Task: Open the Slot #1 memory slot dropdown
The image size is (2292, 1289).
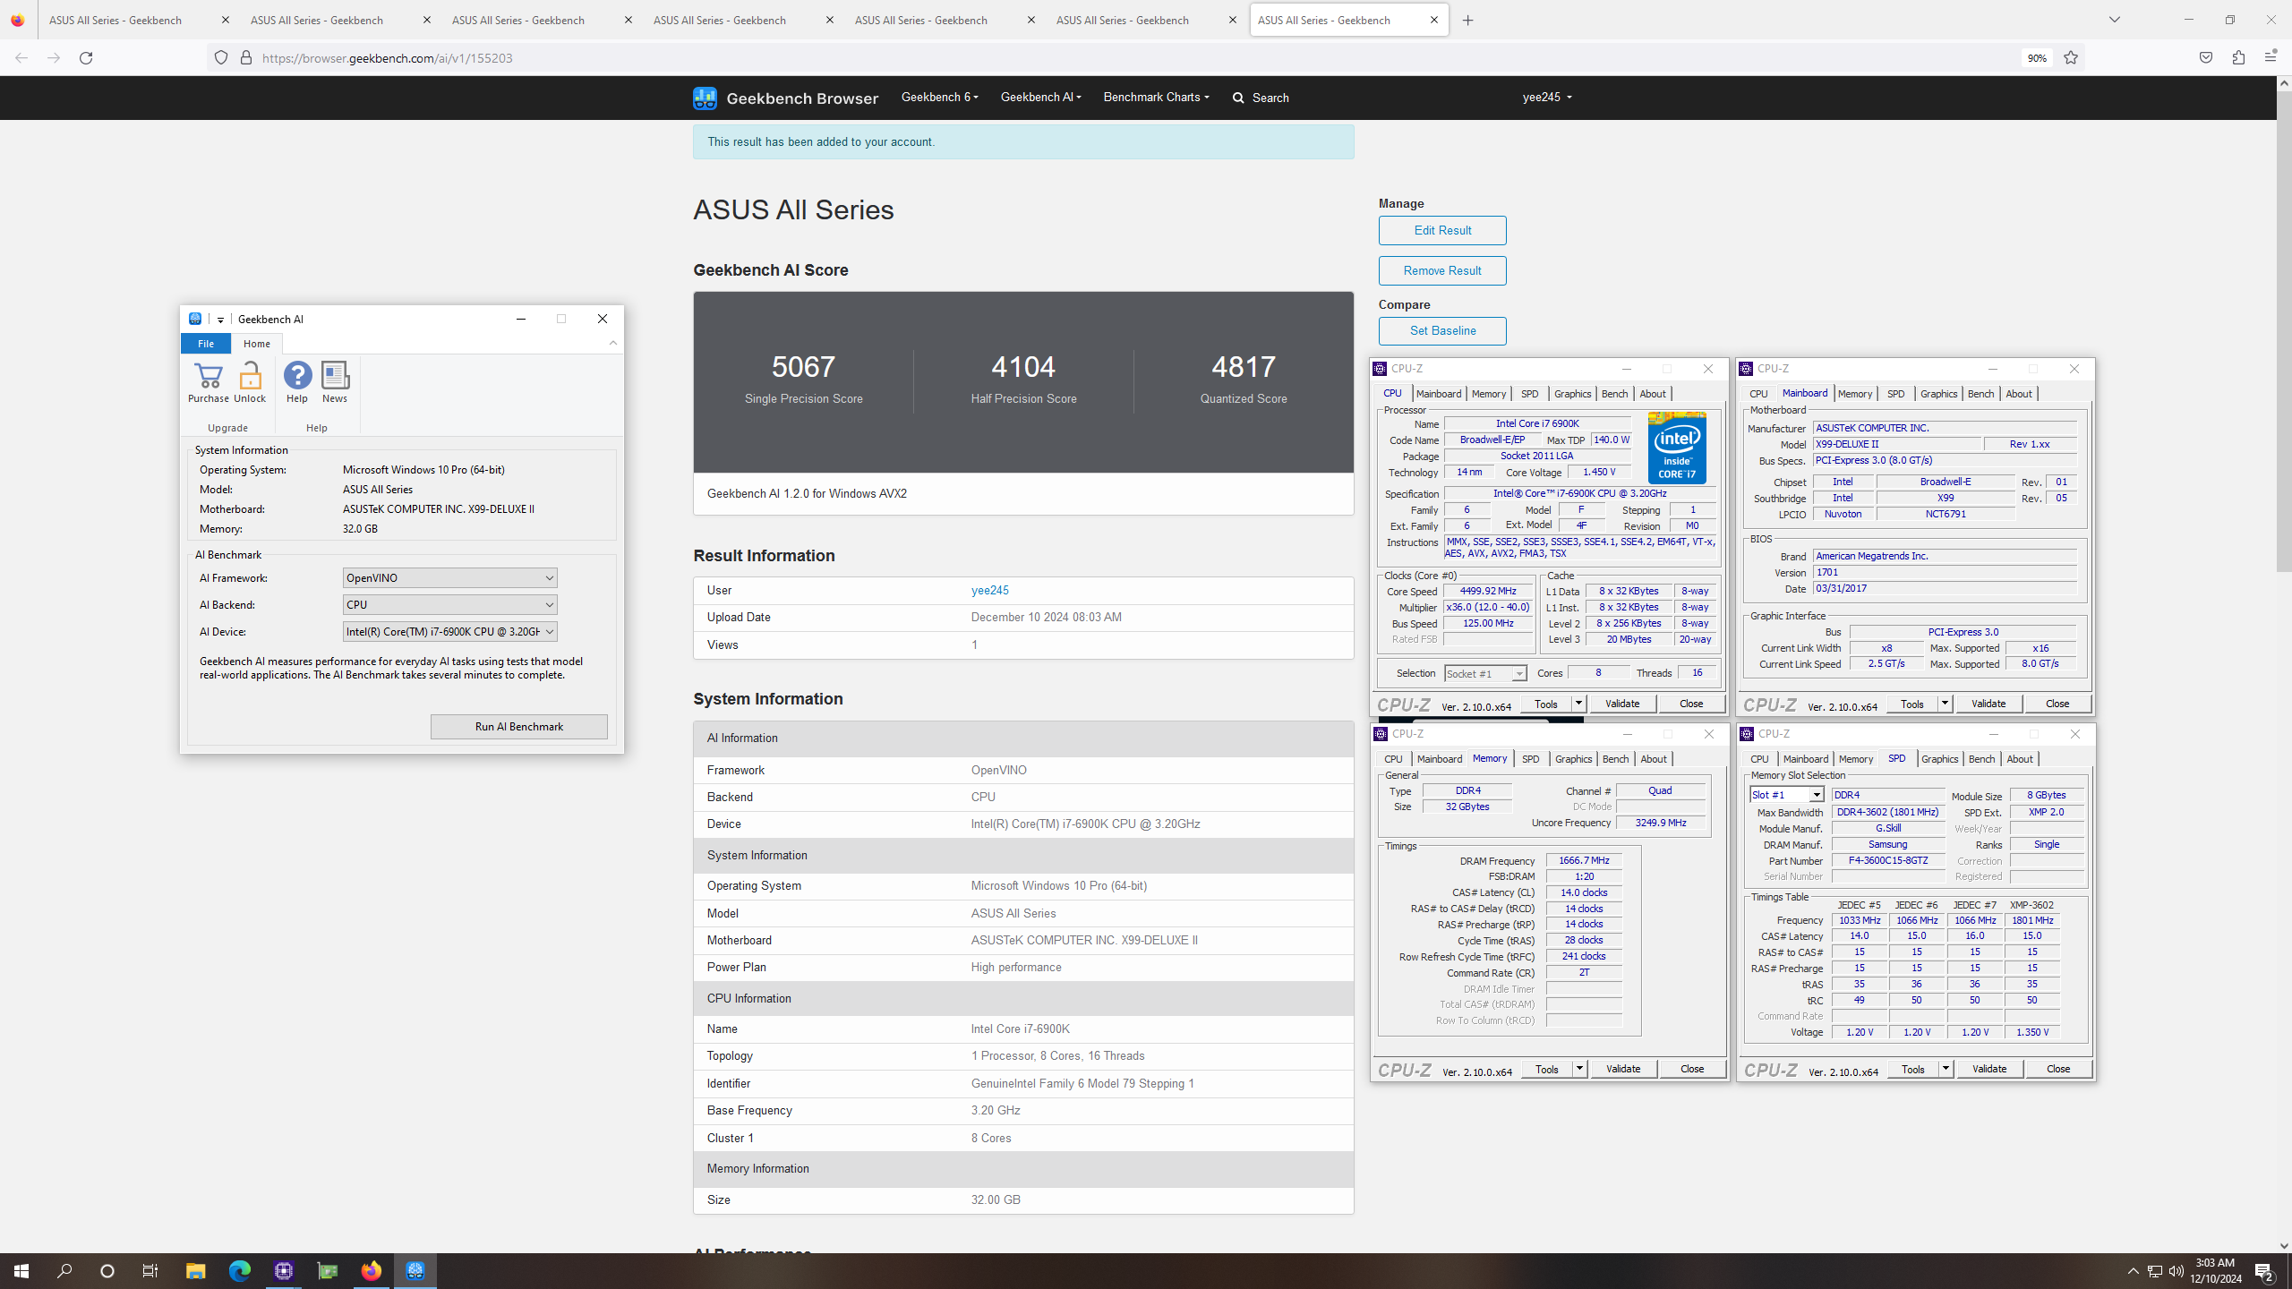Action: coord(1786,795)
